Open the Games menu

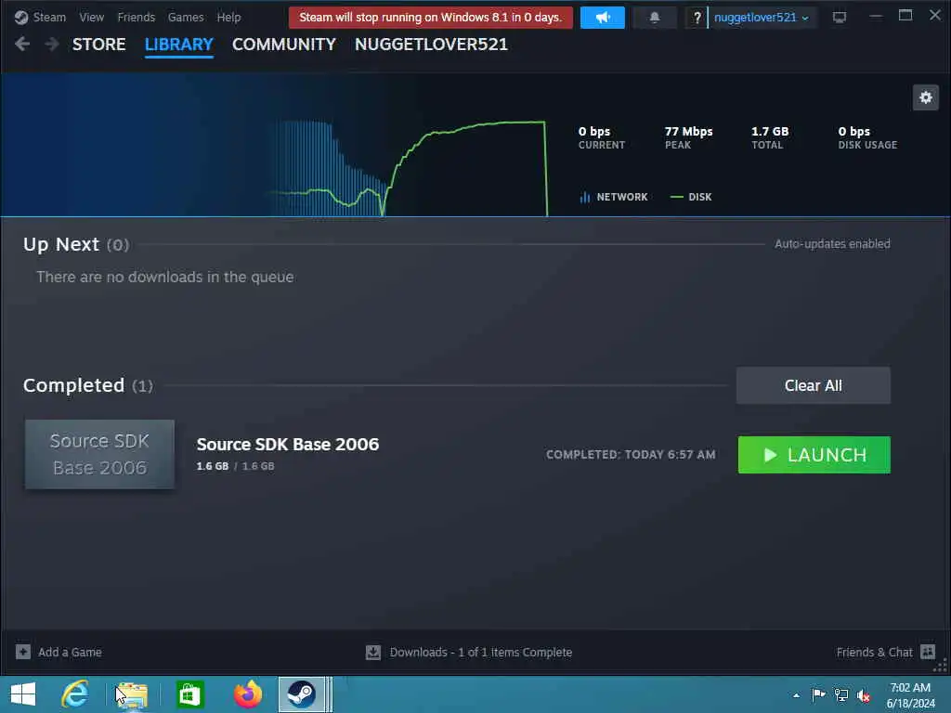pyautogui.click(x=186, y=17)
